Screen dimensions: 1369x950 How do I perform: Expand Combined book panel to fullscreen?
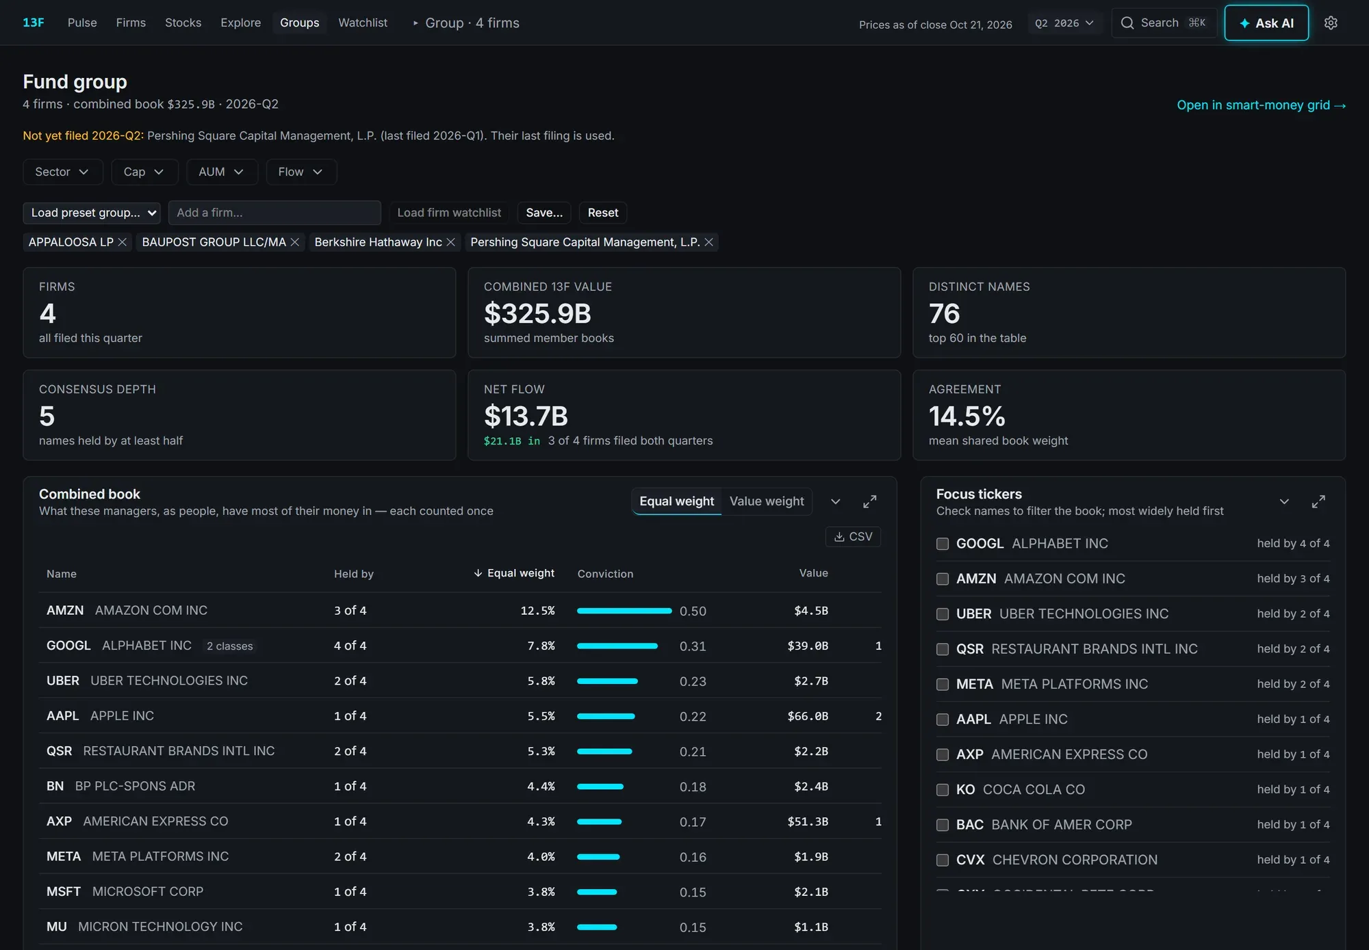coord(869,501)
